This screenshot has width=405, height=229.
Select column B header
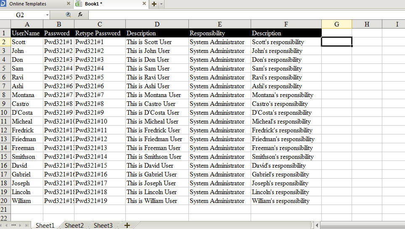coord(58,24)
